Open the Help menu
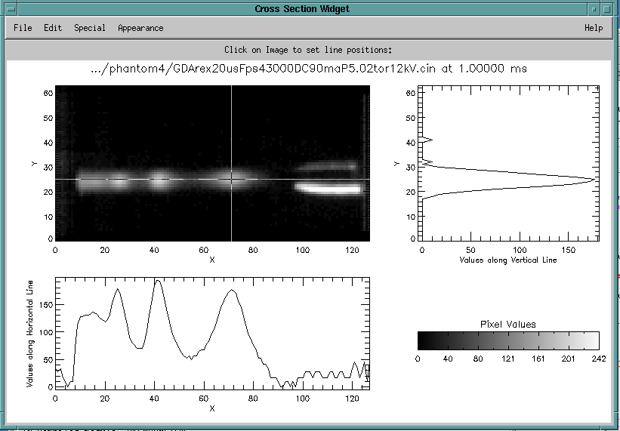 [594, 28]
